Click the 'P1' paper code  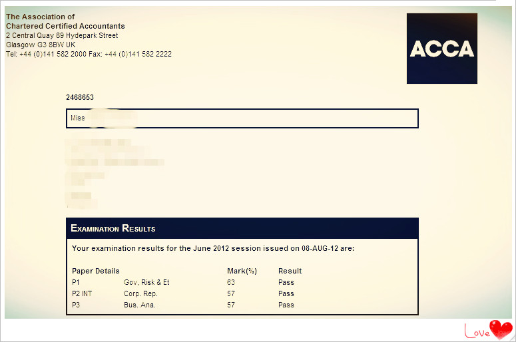pos(76,282)
